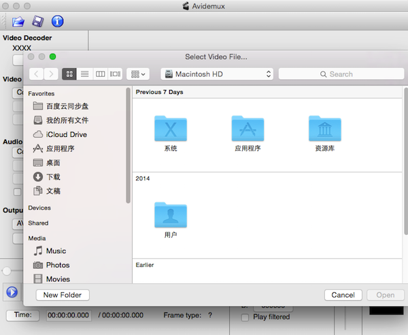The width and height of the screenshot is (408, 335).
Task: Open the Macintosh HD location dropdown
Action: click(x=217, y=74)
